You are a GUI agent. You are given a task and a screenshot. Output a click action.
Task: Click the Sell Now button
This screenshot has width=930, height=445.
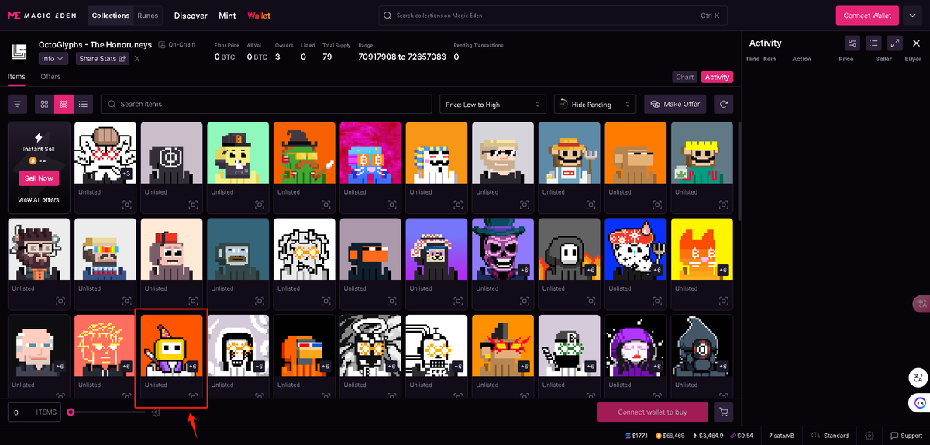pos(39,178)
